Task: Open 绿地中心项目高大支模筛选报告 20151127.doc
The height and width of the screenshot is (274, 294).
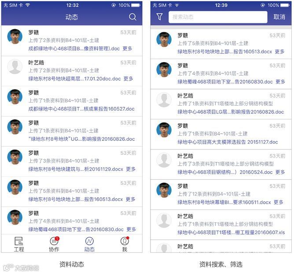Action: pos(228,142)
